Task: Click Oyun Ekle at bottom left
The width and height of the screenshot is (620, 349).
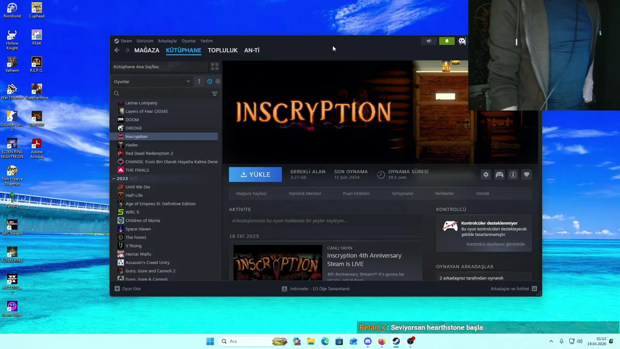Action: pos(128,289)
